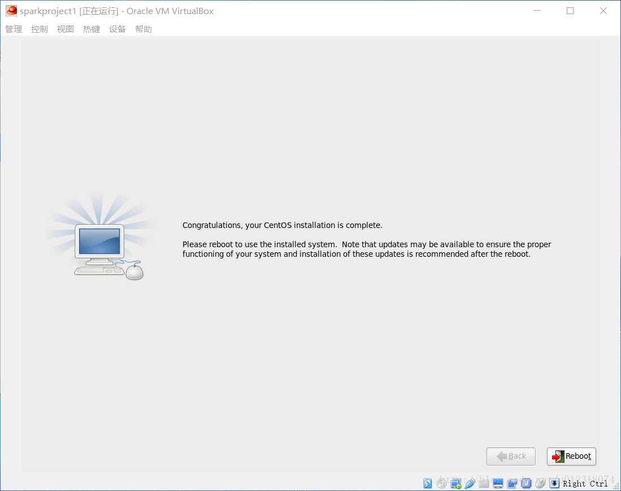Click the keyboard capture arrow icon
The width and height of the screenshot is (621, 491).
click(x=554, y=483)
